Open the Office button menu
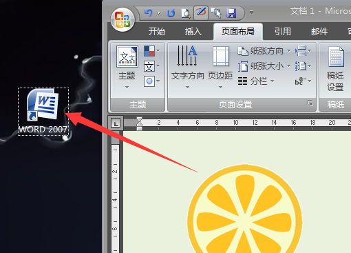This screenshot has width=351, height=253. click(123, 19)
